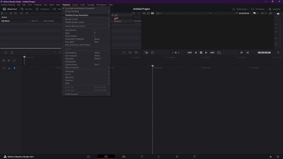The width and height of the screenshot is (283, 159).
Task: Select Quarter timeline proxy resolution
Action: pyautogui.click(x=122, y=21)
